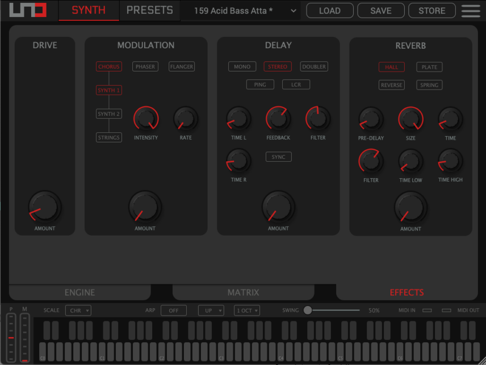Open the arpeggiator UP direction dropdown
Viewport: 486px width, 365px height.
(x=211, y=311)
